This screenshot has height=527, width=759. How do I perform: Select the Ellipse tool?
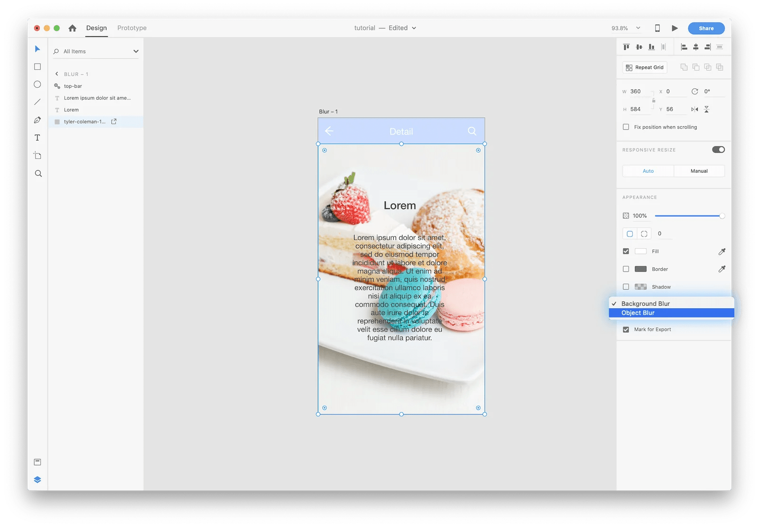tap(37, 85)
